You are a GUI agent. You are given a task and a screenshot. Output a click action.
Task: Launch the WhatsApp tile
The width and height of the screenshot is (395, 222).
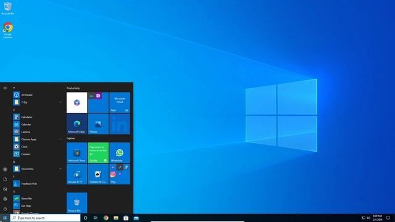coord(120,153)
